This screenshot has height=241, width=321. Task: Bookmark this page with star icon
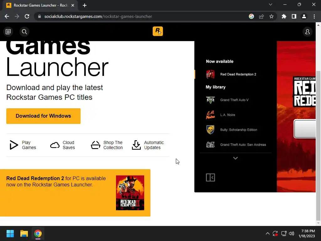point(271,16)
